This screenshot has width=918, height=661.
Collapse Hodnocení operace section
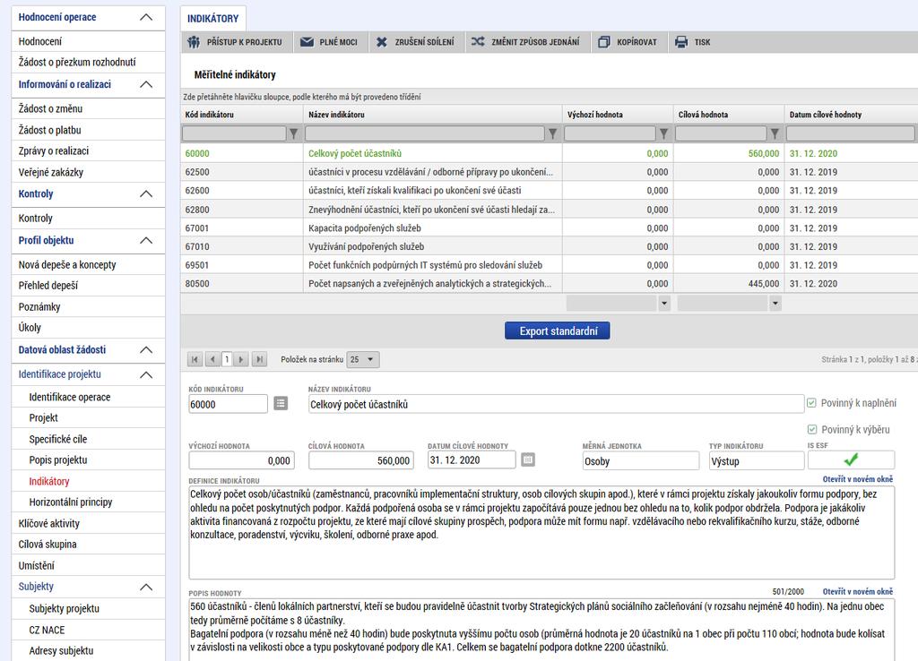pyautogui.click(x=146, y=18)
